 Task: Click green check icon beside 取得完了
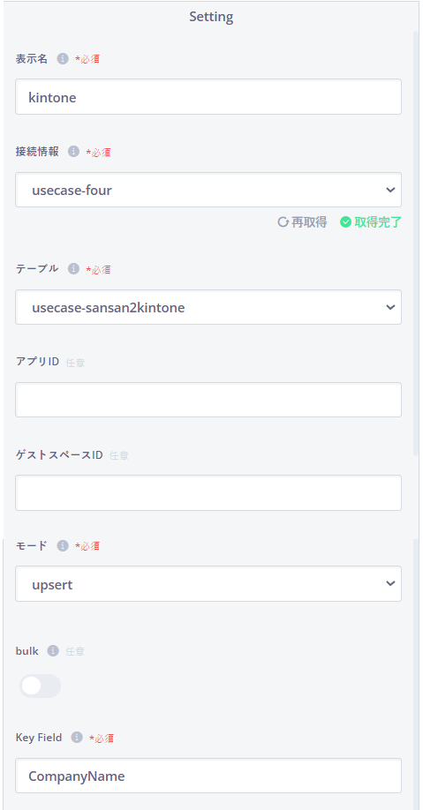coord(345,222)
